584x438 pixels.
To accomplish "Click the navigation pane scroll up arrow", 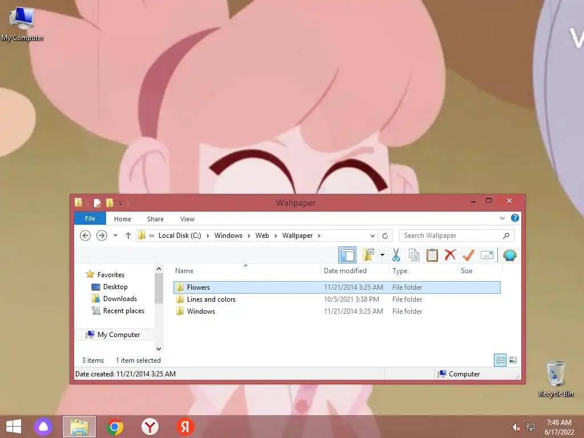I will point(159,269).
